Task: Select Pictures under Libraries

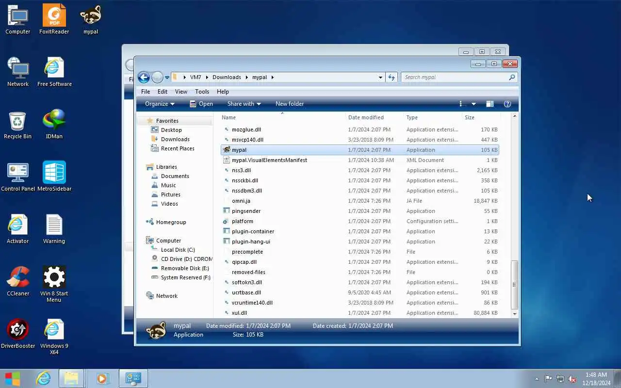Action: pyautogui.click(x=170, y=194)
